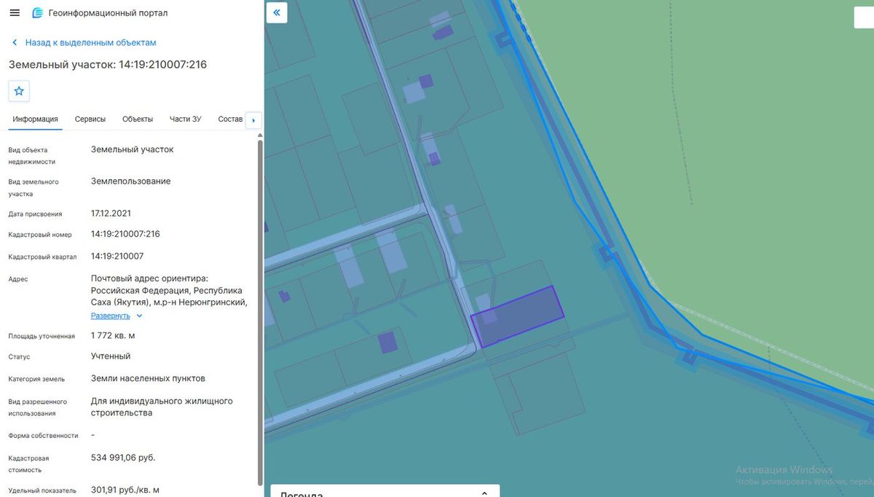Click the Легенда panel header
This screenshot has height=497, width=874.
[x=385, y=491]
